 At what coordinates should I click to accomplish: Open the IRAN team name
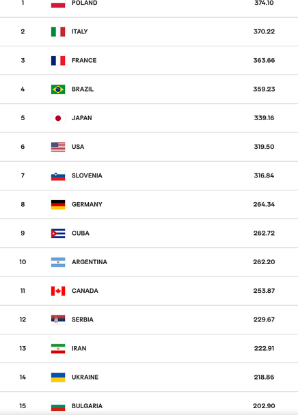point(79,348)
